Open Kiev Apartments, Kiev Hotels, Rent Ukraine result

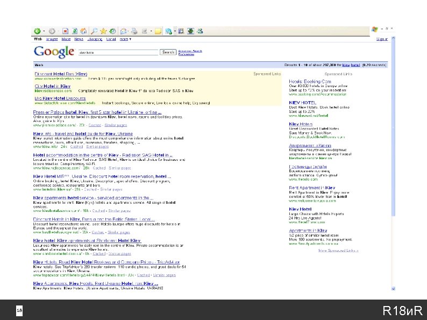pos(96,283)
